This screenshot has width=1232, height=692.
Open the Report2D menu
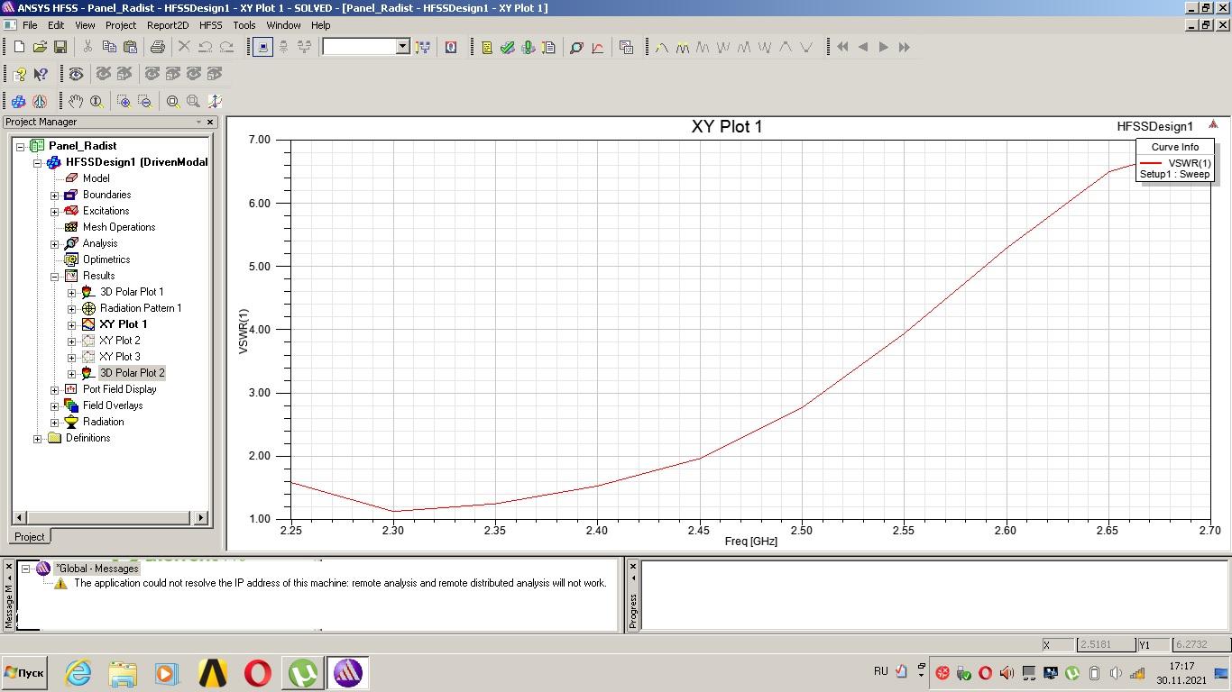[x=168, y=25]
